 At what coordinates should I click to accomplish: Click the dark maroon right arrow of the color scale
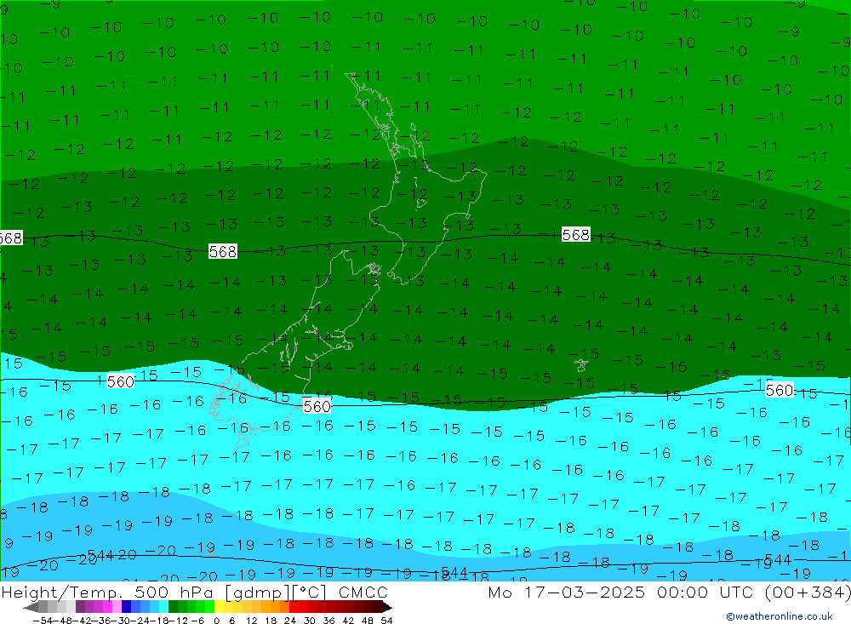[x=386, y=607]
